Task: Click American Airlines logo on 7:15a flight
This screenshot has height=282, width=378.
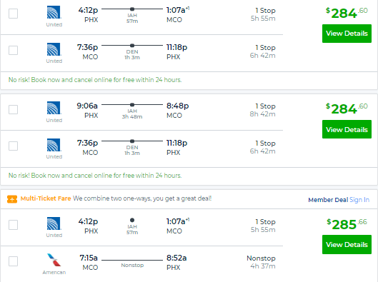Action: pos(54,260)
